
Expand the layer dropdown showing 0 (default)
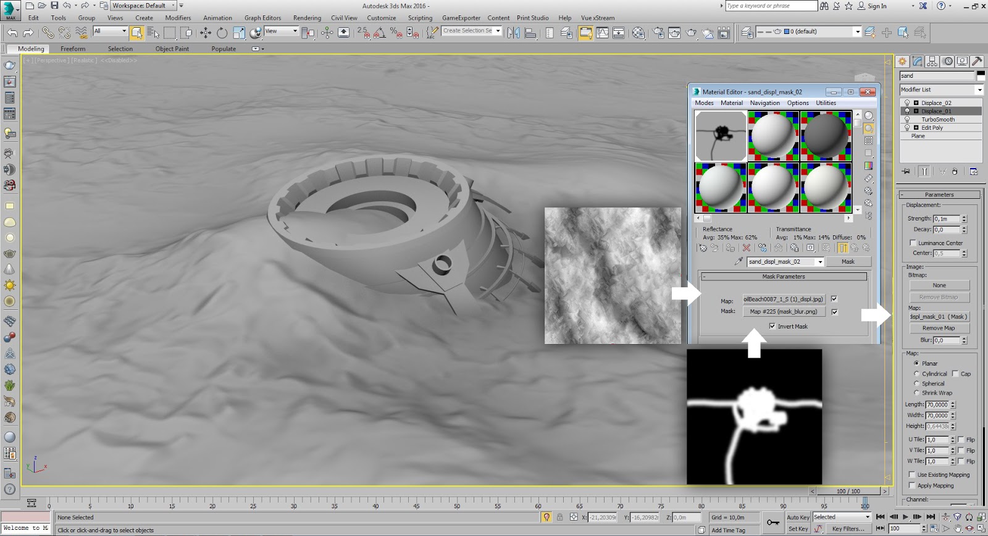tap(857, 31)
